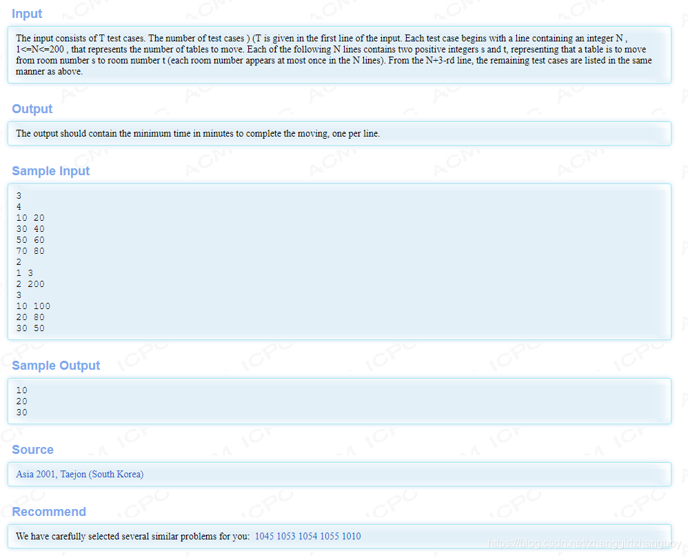688x556 pixels.
Task: Open the Asia 2001, Taejon source link
Action: click(80, 475)
